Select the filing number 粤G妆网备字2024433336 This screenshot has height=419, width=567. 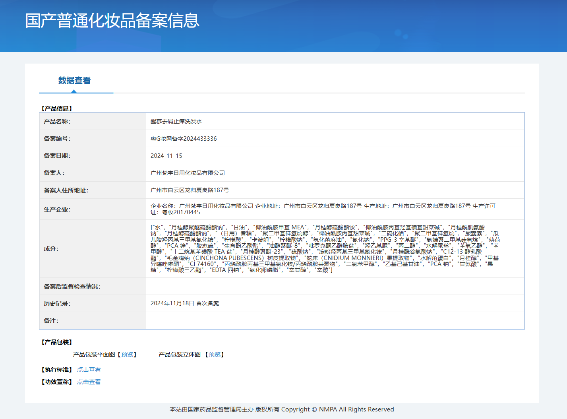point(184,139)
